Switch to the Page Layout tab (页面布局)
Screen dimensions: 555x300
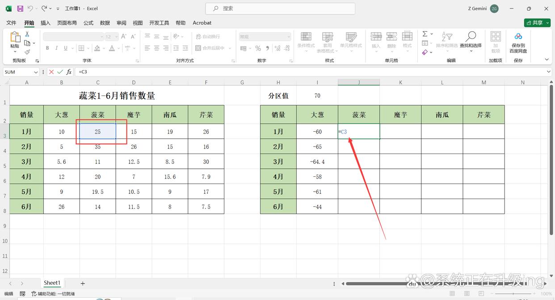(67, 23)
